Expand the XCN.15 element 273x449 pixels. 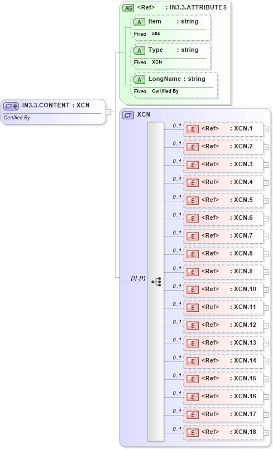[x=266, y=379]
